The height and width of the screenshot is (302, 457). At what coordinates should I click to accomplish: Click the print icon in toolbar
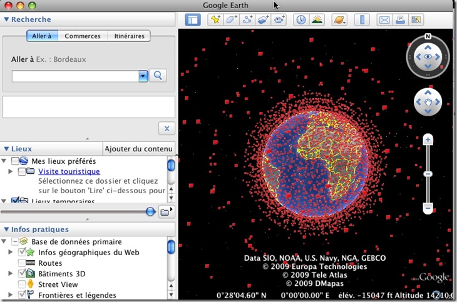tap(400, 20)
